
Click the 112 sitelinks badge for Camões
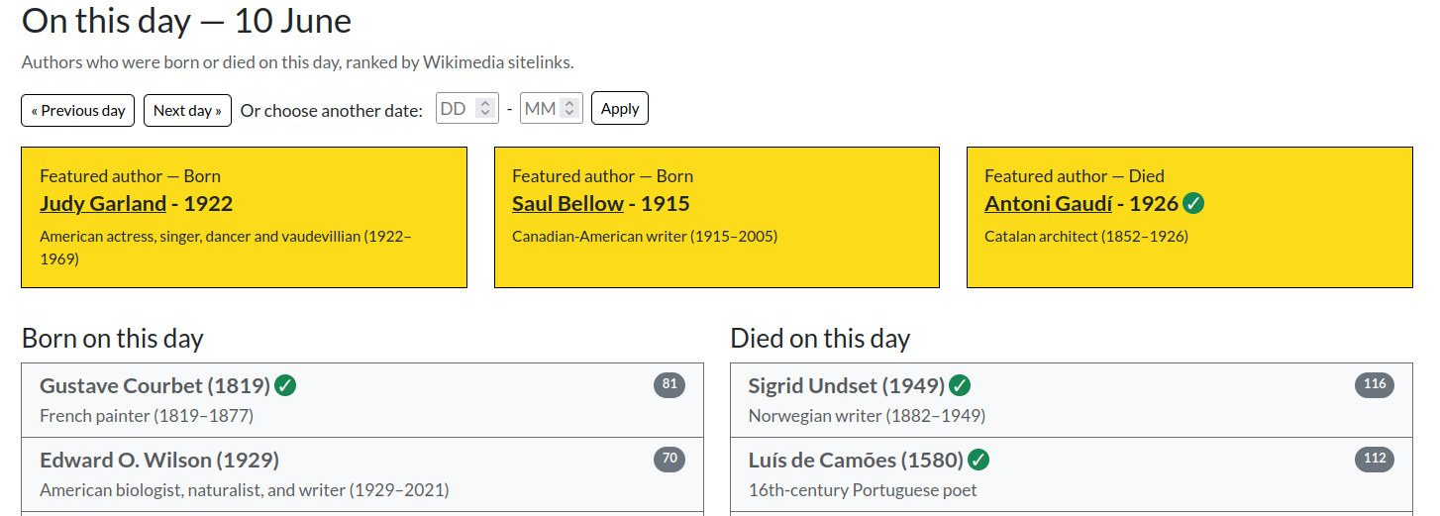point(1375,459)
